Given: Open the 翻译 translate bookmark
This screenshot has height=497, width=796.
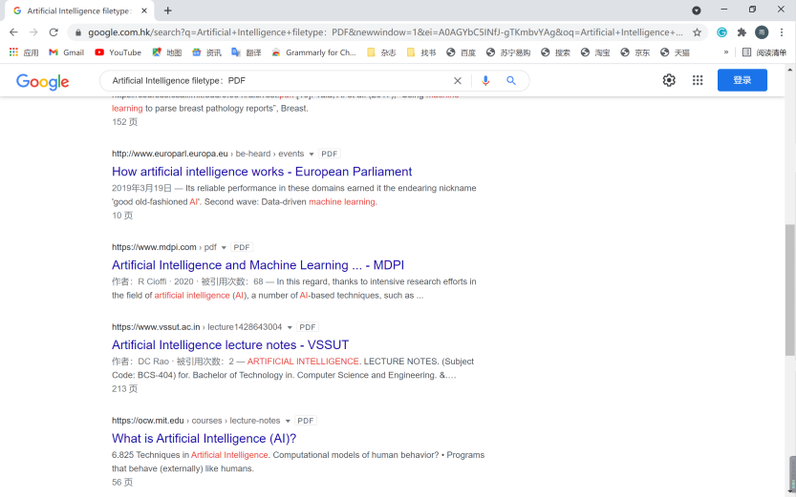Looking at the screenshot, I should [x=247, y=52].
